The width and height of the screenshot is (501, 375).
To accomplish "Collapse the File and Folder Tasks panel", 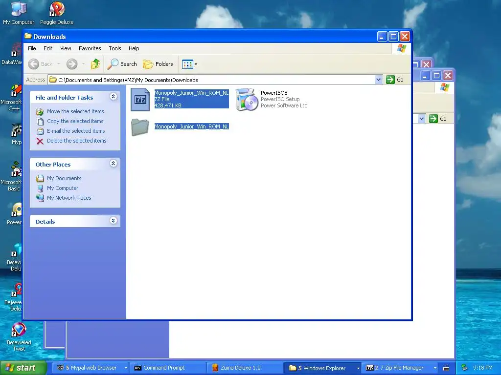I will click(x=113, y=97).
